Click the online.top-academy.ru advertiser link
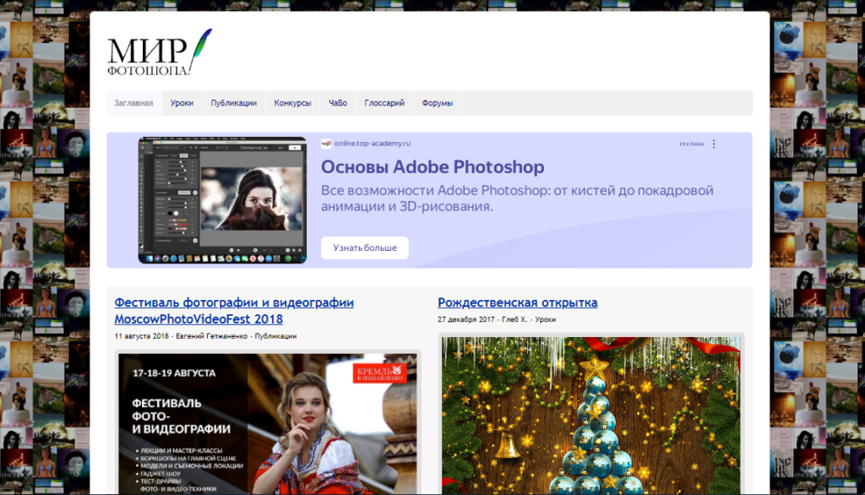Image resolution: width=865 pixels, height=495 pixels. [373, 144]
